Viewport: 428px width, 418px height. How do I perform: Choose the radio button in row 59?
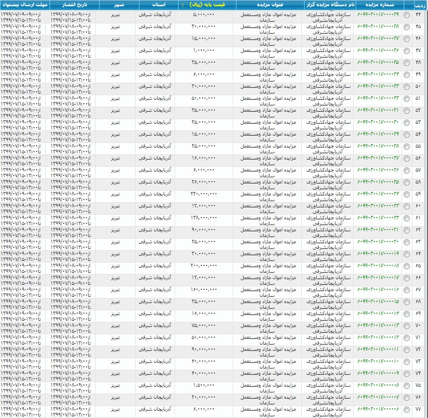click(406, 194)
